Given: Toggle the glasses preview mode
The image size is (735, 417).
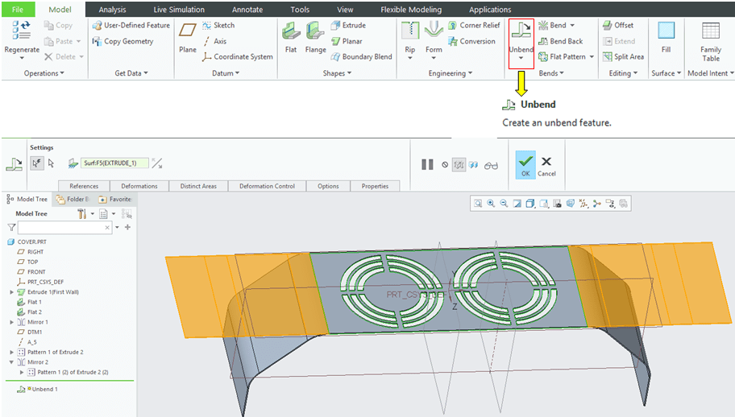Looking at the screenshot, I should click(x=492, y=164).
